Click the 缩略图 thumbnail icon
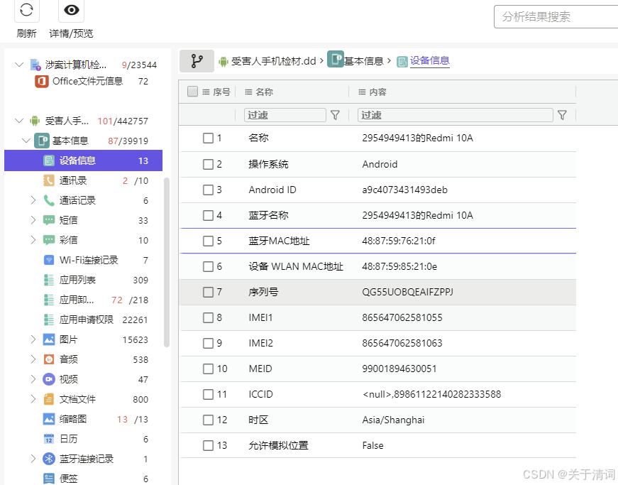 (49, 419)
